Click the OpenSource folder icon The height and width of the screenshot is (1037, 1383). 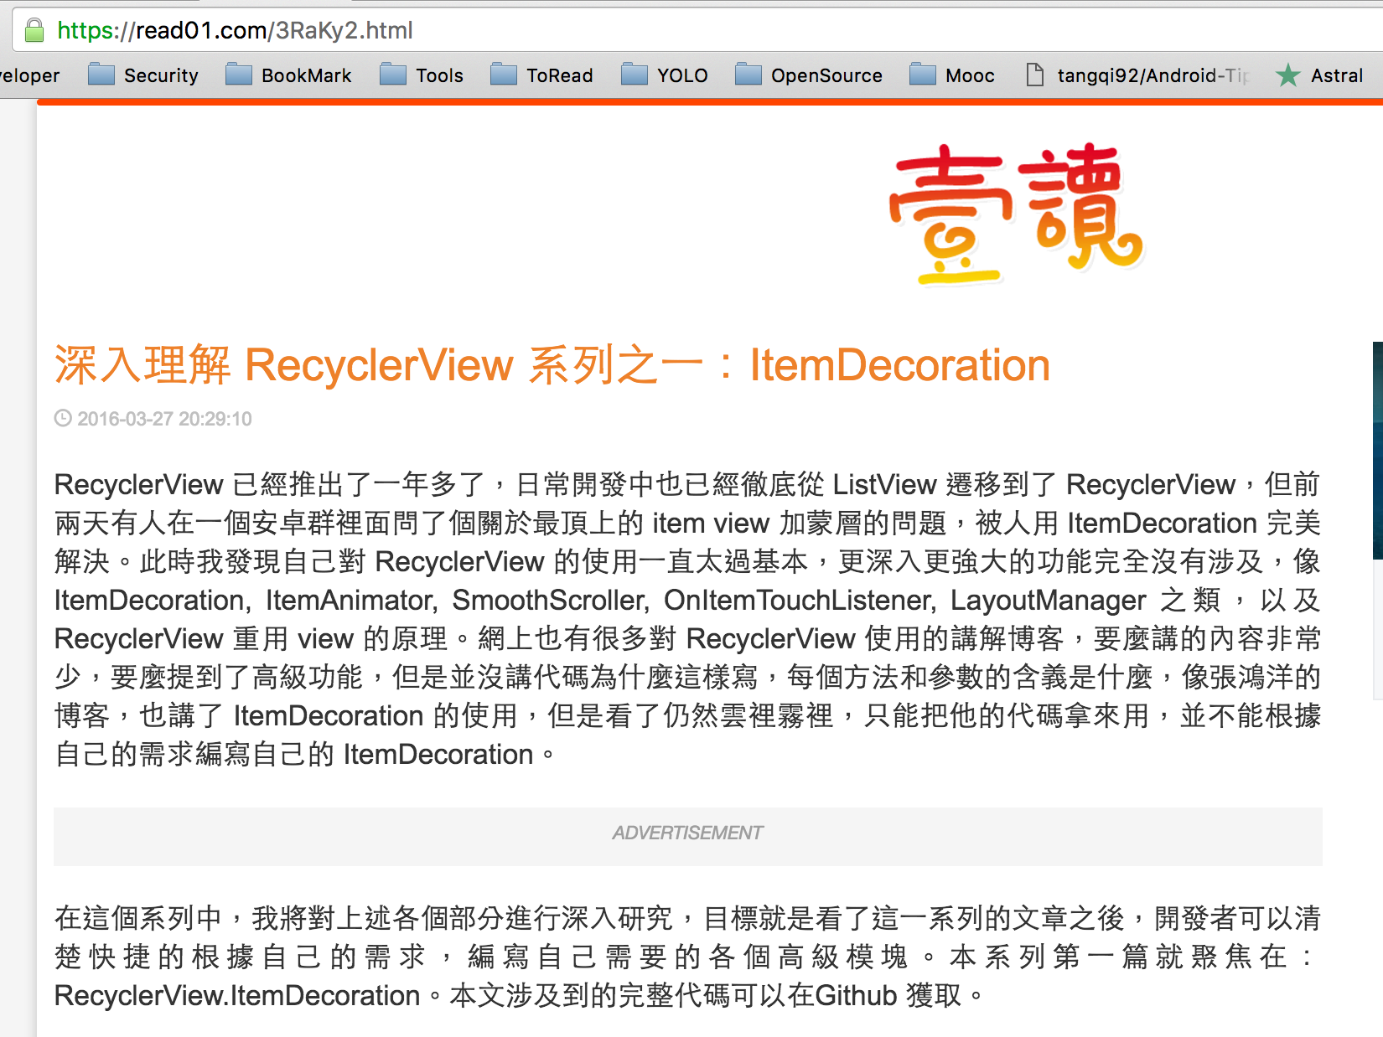click(x=748, y=75)
